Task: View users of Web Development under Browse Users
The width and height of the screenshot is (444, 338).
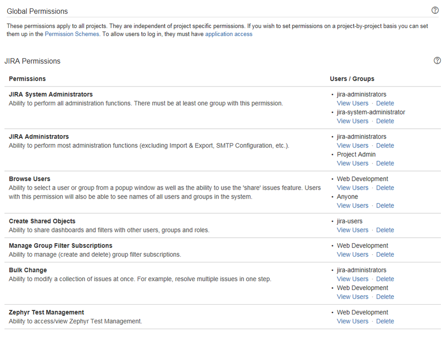Action: pyautogui.click(x=352, y=188)
